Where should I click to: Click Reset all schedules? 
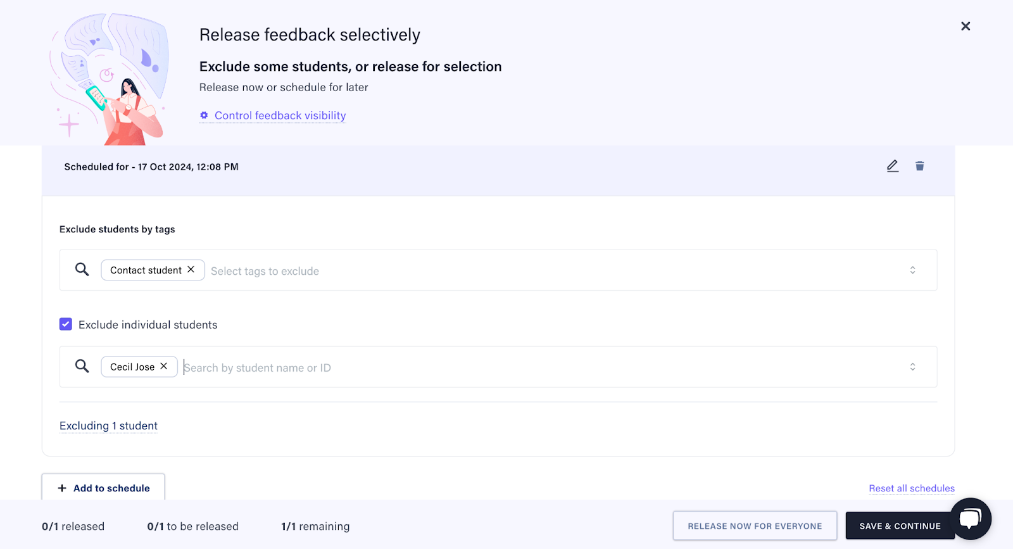pos(912,488)
